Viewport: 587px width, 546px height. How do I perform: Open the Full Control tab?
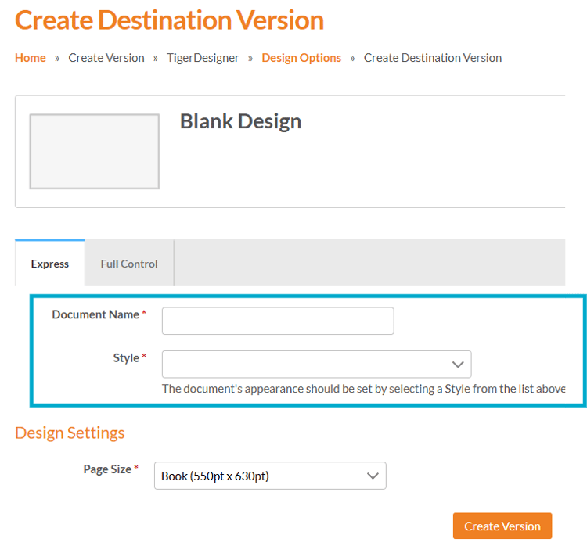(129, 264)
